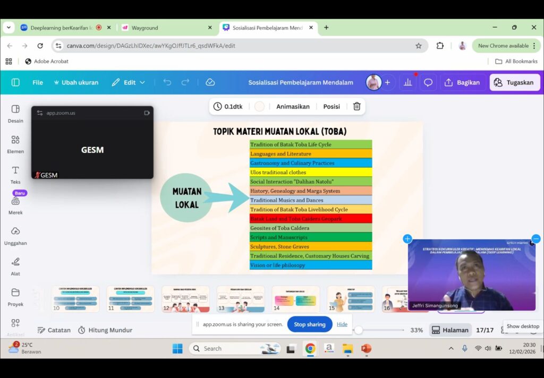Open the Elemen panel in sidebar

click(15, 143)
